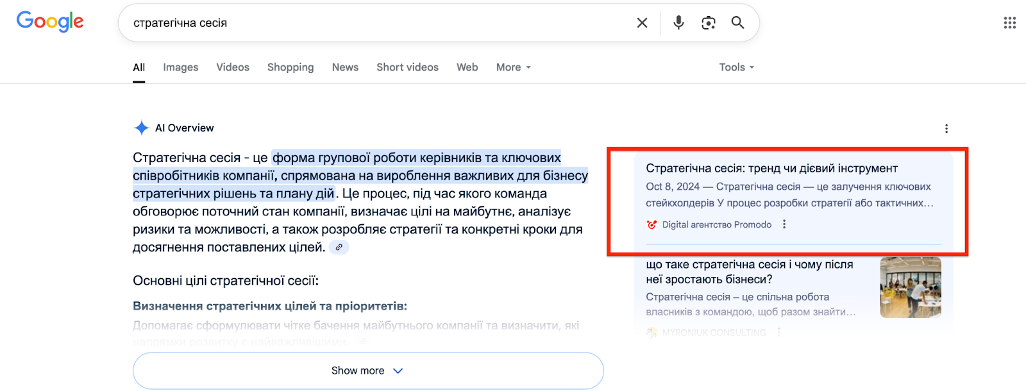Open the Tools dropdown
The width and height of the screenshot is (1026, 391).
737,67
